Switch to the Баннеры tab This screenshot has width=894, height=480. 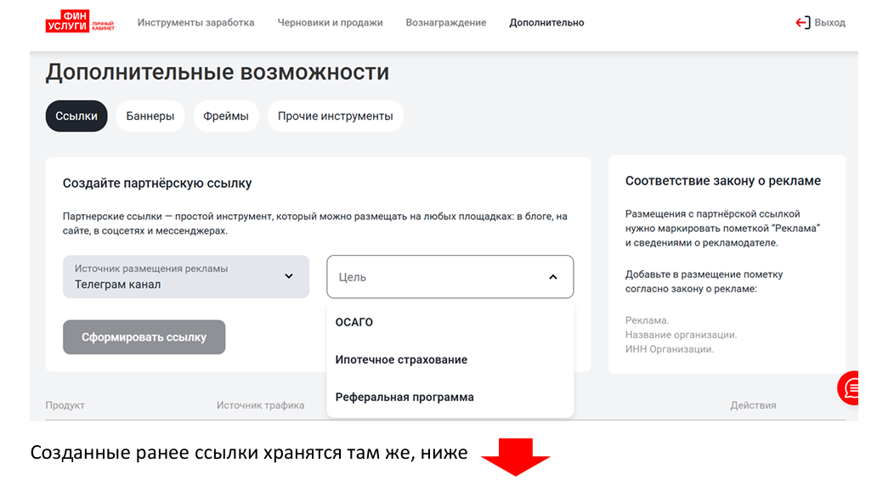(x=150, y=116)
